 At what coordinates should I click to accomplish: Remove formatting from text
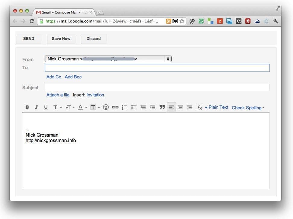click(x=199, y=107)
